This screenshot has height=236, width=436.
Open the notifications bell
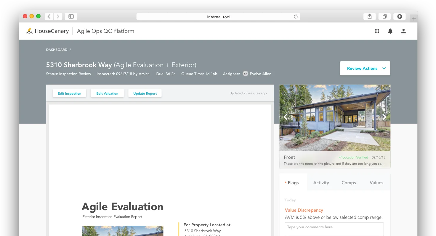[x=390, y=31]
